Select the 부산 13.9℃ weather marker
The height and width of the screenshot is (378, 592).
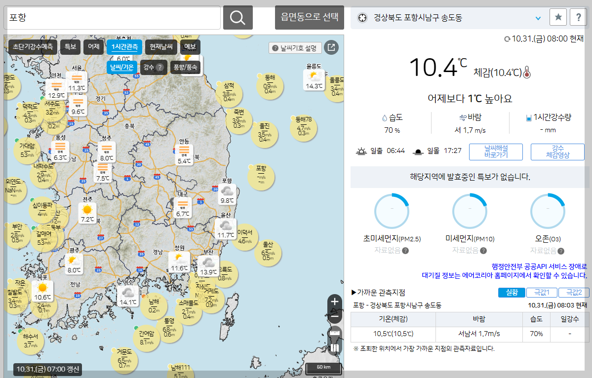(208, 265)
